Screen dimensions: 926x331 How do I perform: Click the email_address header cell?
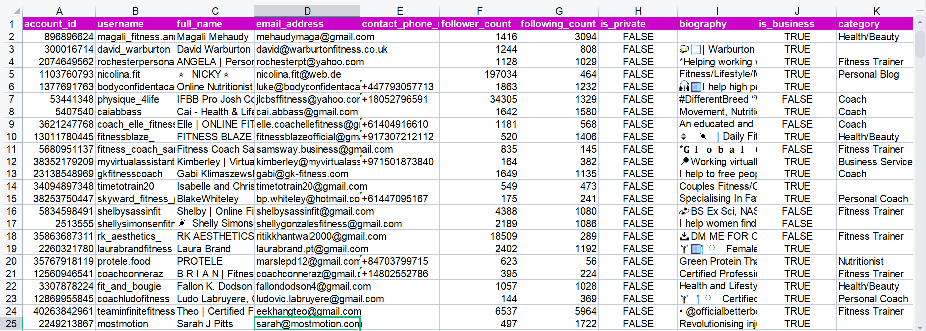pyautogui.click(x=308, y=24)
